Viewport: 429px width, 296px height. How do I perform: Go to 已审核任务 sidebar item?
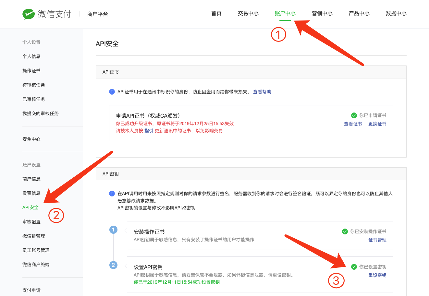coord(34,99)
